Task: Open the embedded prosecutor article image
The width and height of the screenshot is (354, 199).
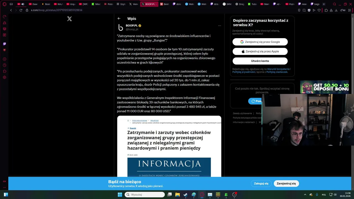Action: [169, 146]
